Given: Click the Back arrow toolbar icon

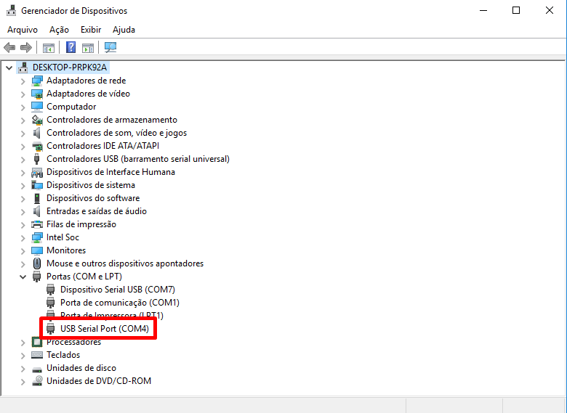Looking at the screenshot, I should click(9, 47).
